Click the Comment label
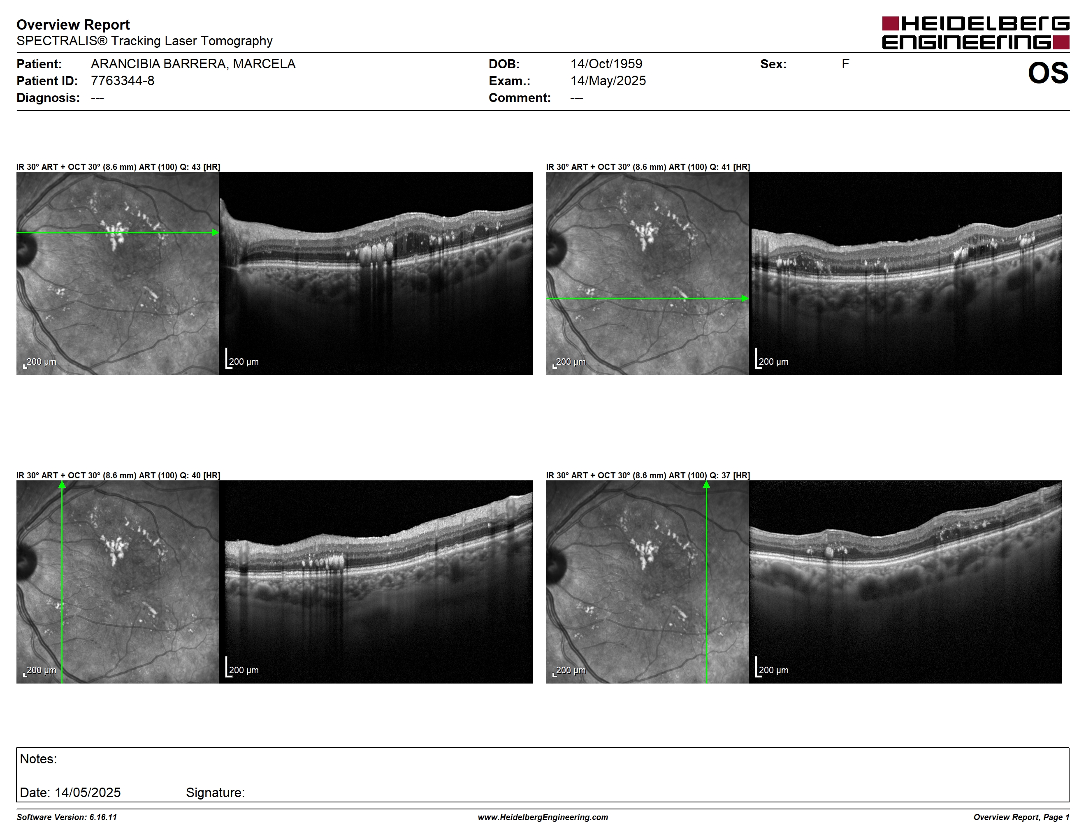Screen dimensions: 1086x839 [520, 98]
